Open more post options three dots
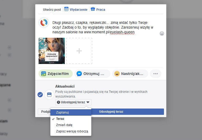Viewport: 202px width, 140px height. 156,74
